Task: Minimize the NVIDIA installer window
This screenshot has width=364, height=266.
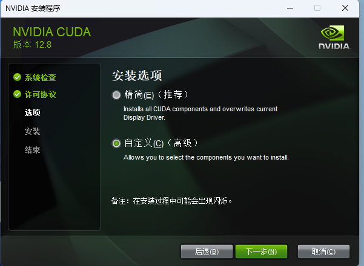Action: (290, 8)
